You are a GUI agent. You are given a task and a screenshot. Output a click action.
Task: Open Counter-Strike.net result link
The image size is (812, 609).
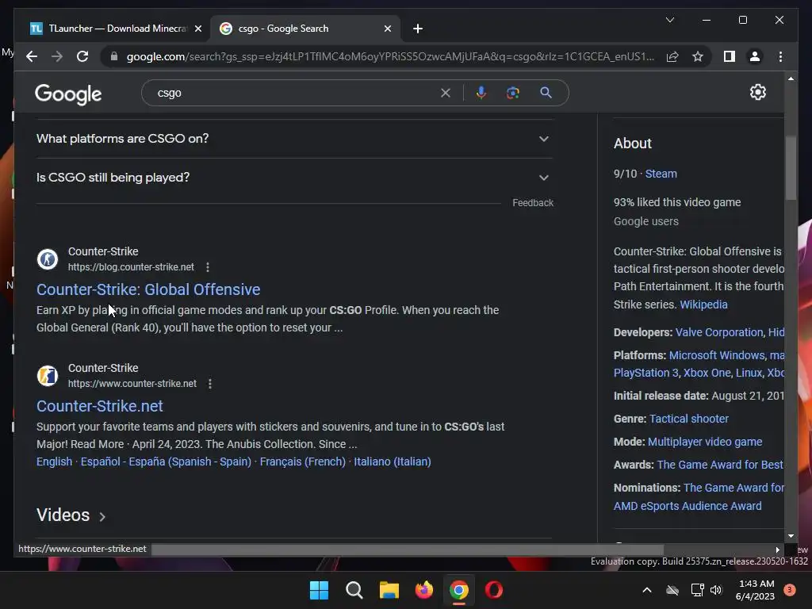pyautogui.click(x=99, y=406)
